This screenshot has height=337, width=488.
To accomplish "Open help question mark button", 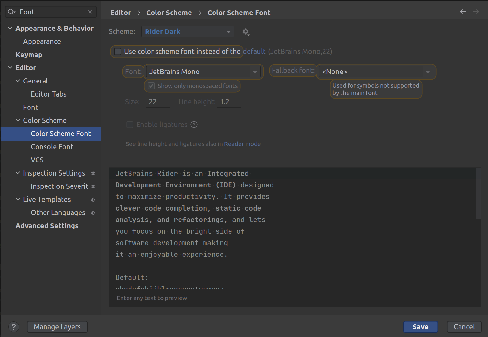I will click(13, 327).
